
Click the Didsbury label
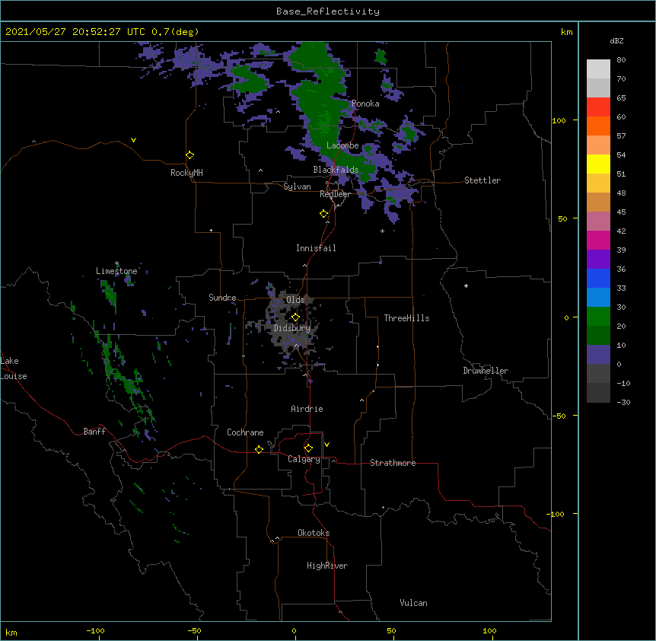point(292,328)
